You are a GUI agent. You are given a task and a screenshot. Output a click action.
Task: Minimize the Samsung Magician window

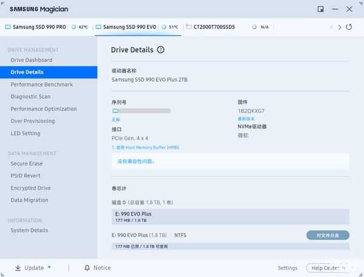pos(335,9)
